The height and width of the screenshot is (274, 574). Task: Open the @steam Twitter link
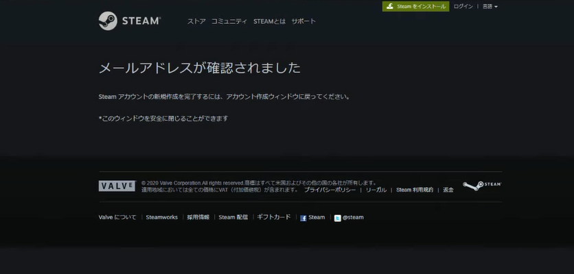pos(353,217)
